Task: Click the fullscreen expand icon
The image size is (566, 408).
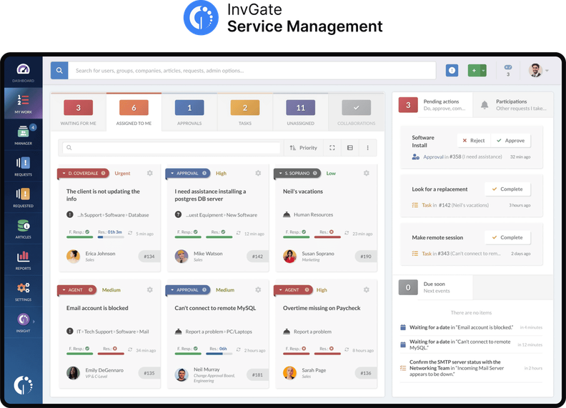Action: click(x=332, y=148)
